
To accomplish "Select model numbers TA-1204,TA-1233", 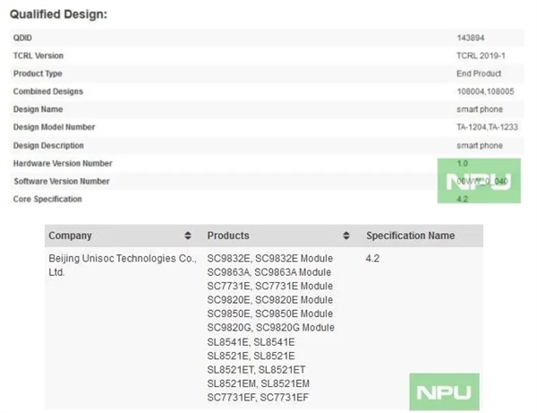I will (x=487, y=127).
